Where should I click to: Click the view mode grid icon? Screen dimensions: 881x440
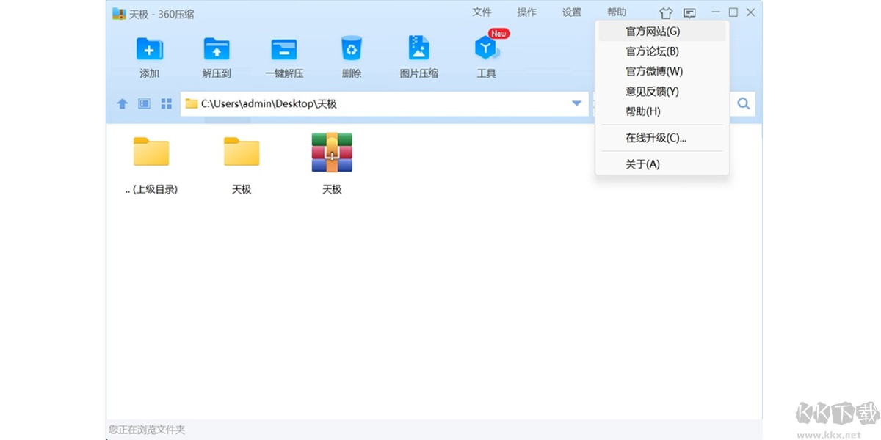(x=166, y=103)
